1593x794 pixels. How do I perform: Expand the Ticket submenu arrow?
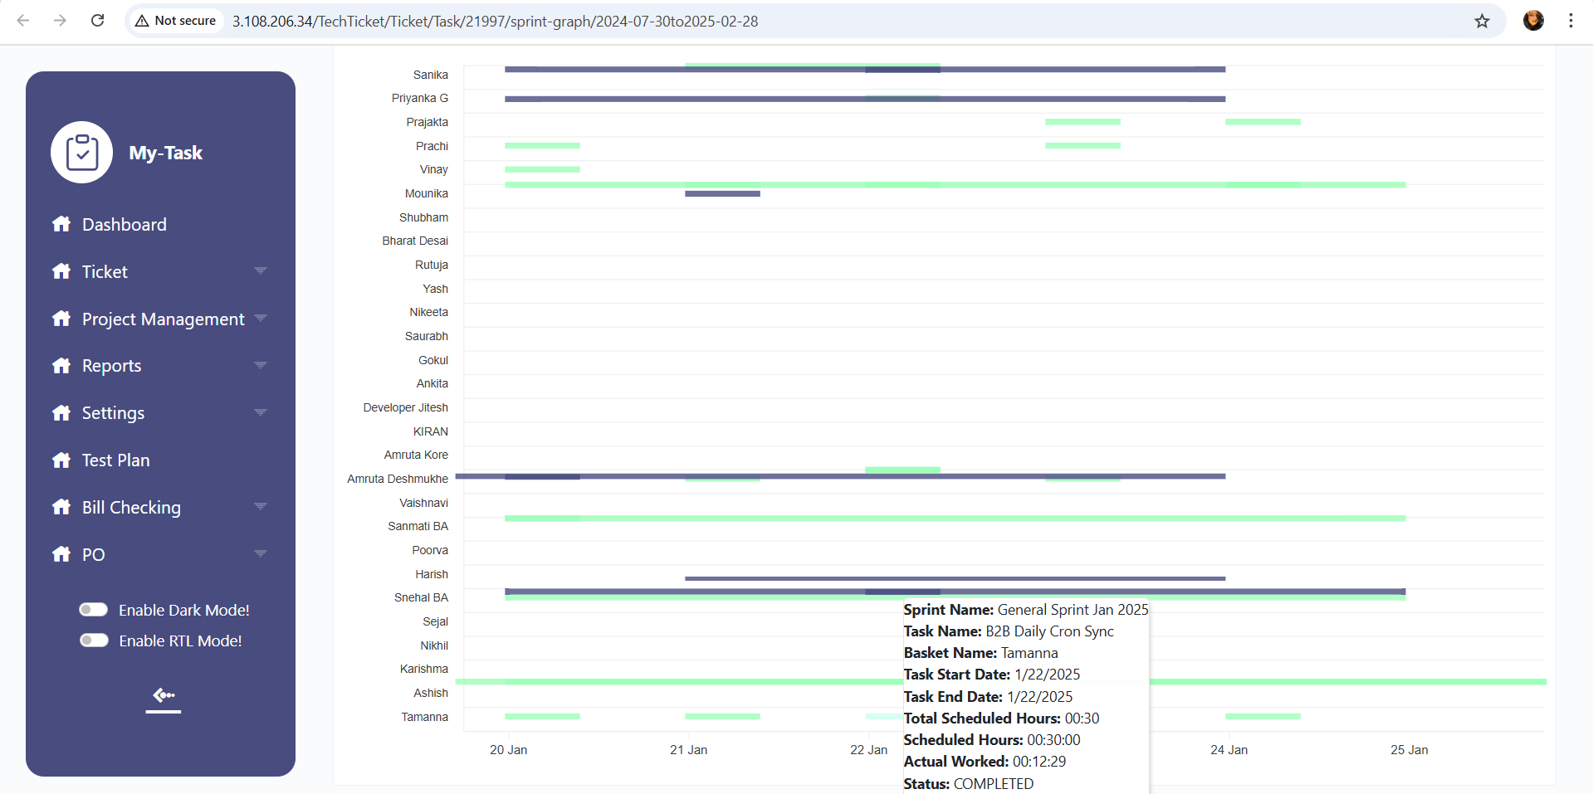coord(261,271)
